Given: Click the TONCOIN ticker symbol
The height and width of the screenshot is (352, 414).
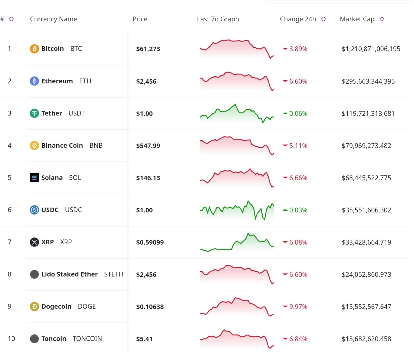Looking at the screenshot, I should click(87, 339).
